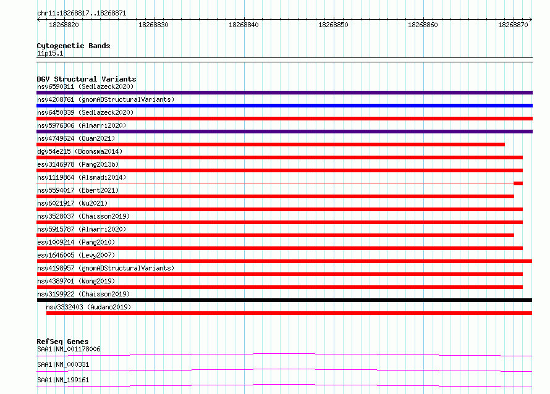550x394 pixels.
Task: Click the RefSeq Genes track title
Action: pos(62,342)
